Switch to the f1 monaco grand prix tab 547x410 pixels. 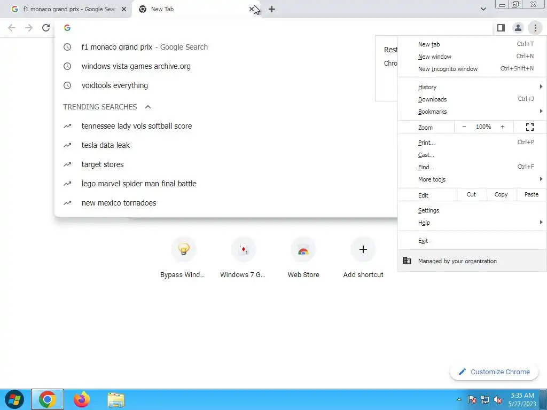tap(66, 9)
